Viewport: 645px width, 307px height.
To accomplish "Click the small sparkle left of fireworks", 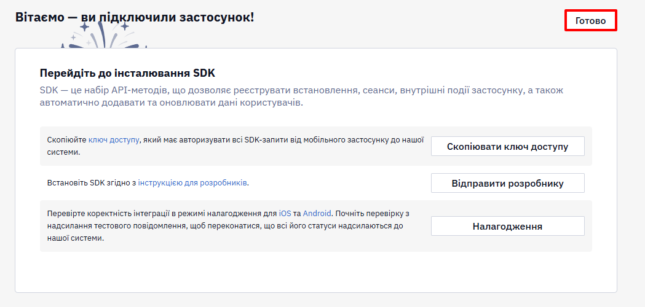I will 73,37.
